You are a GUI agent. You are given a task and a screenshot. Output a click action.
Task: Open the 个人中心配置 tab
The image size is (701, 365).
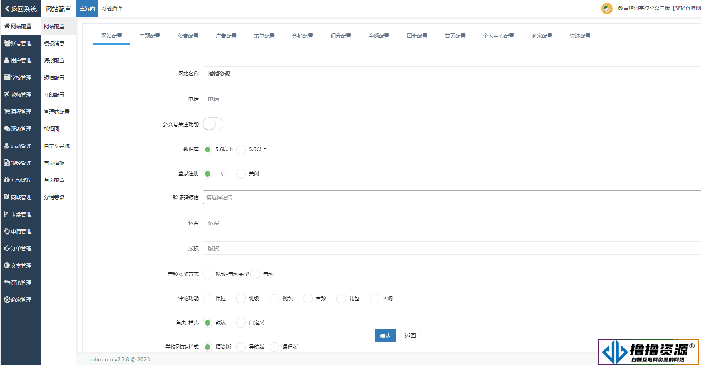(x=499, y=36)
